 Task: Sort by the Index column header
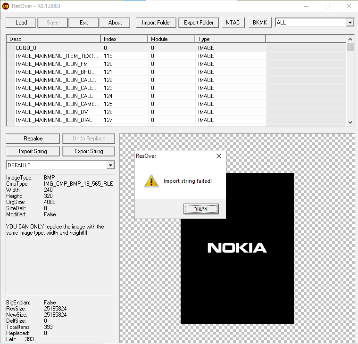coord(125,39)
